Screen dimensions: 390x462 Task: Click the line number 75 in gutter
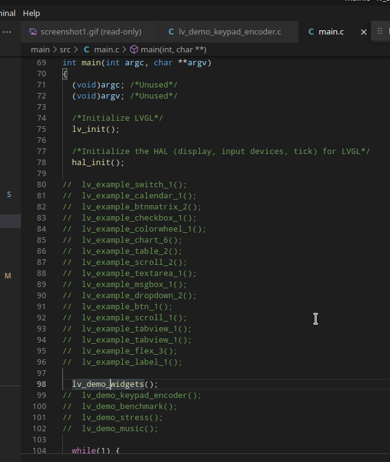coord(41,129)
